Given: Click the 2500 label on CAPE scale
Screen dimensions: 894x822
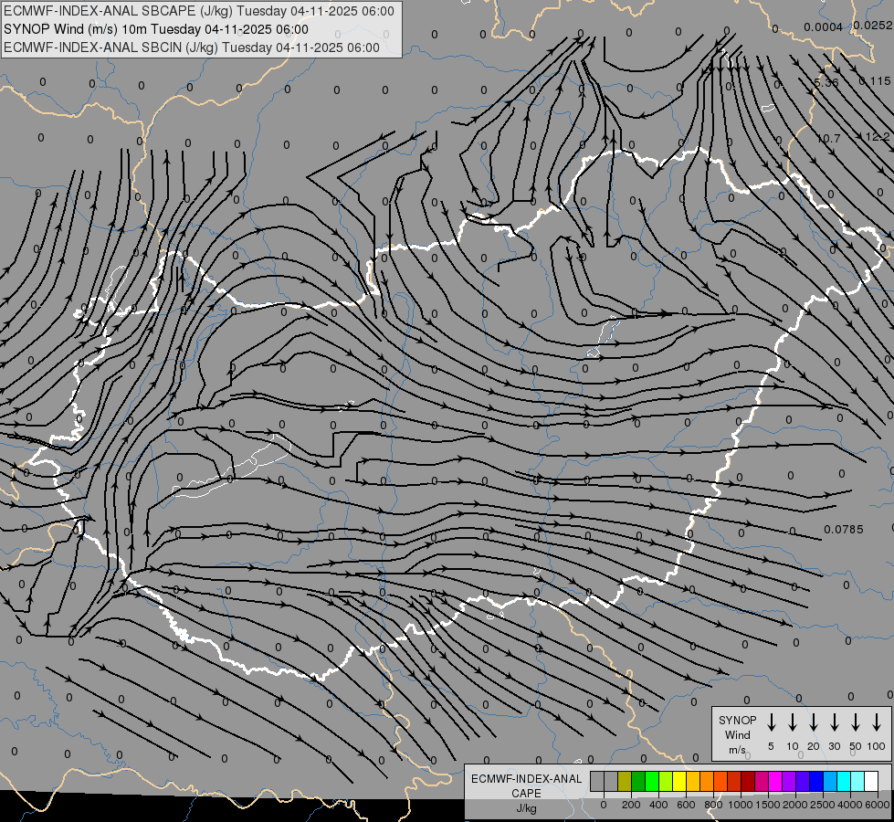Looking at the screenshot, I should click(x=823, y=805).
